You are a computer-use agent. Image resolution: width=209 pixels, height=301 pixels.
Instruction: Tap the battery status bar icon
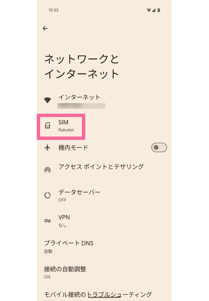pos(159,10)
